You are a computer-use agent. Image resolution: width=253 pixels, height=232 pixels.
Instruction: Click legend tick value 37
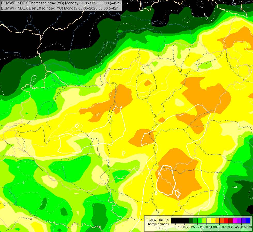coord(224,227)
